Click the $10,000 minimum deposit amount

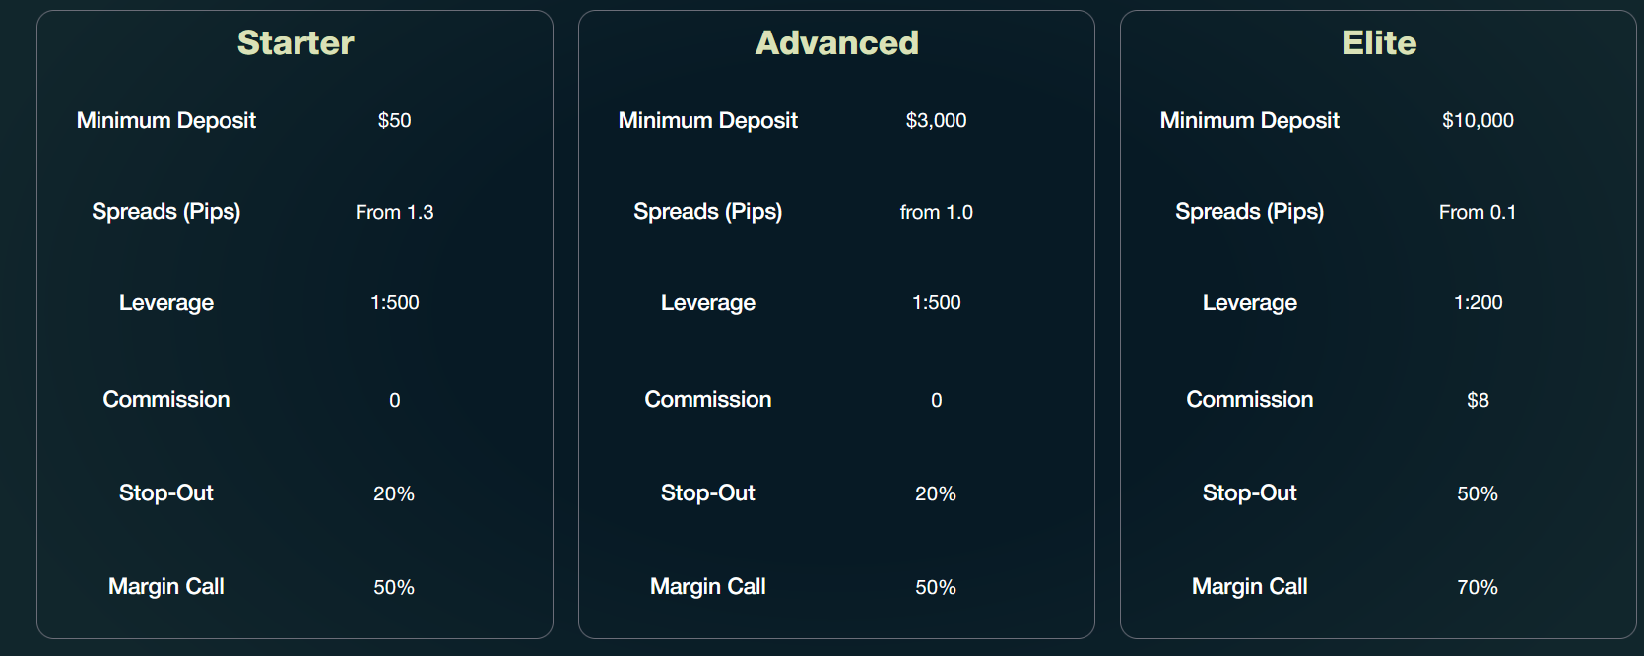(x=1478, y=120)
